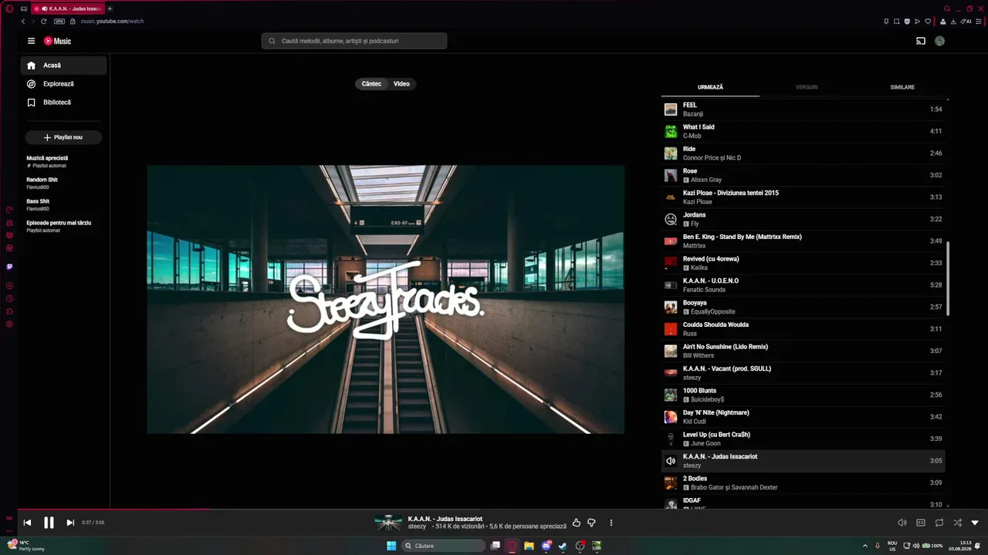Image resolution: width=988 pixels, height=555 pixels.
Task: Toggle shuffle for the queue
Action: [957, 523]
